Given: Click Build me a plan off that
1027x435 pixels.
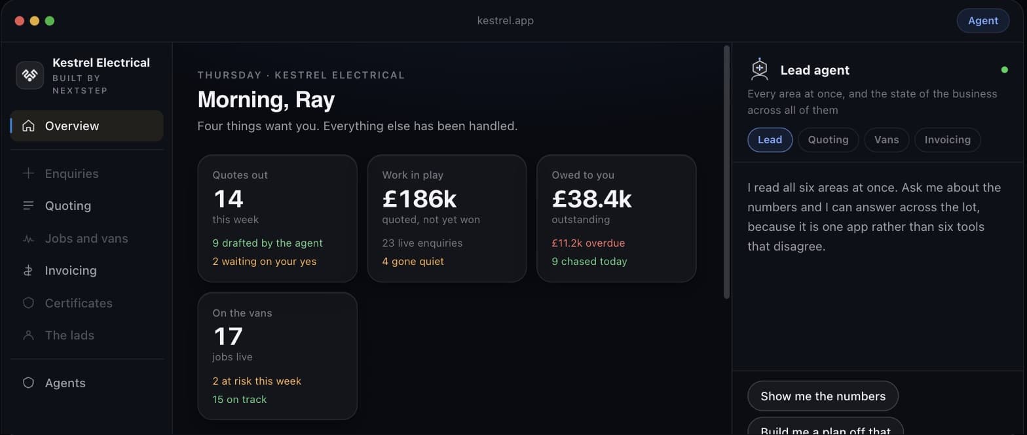Looking at the screenshot, I should [x=825, y=426].
